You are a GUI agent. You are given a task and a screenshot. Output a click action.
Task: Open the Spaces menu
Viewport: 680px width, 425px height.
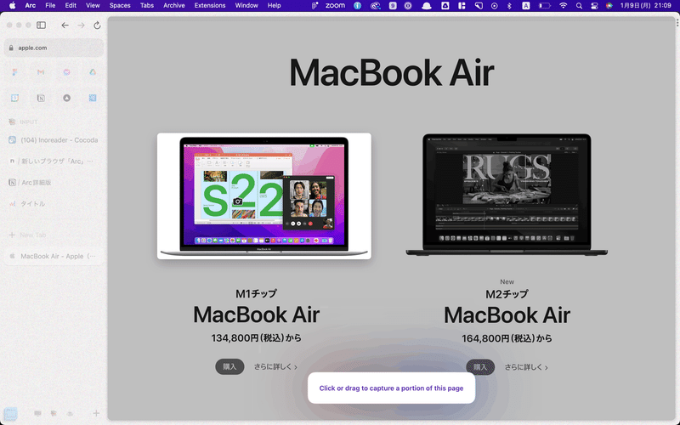point(120,6)
